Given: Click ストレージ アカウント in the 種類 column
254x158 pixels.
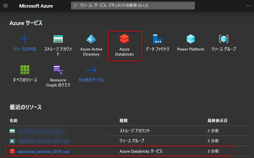Looking at the screenshot, I should pyautogui.click(x=135, y=131).
